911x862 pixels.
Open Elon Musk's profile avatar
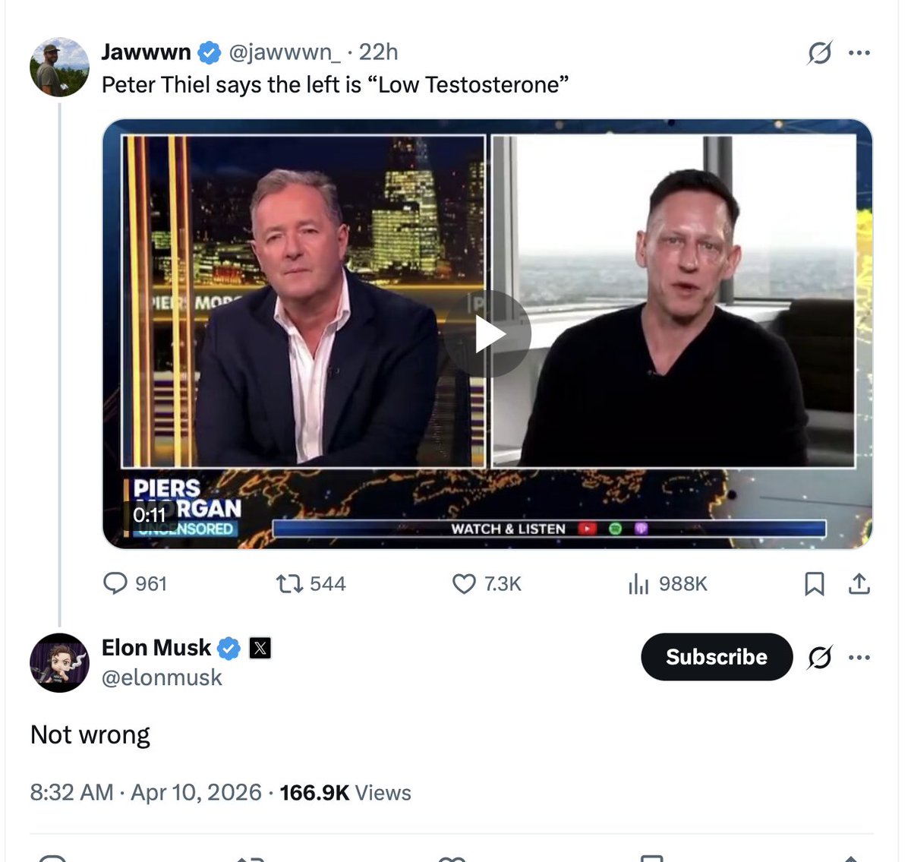tap(59, 662)
